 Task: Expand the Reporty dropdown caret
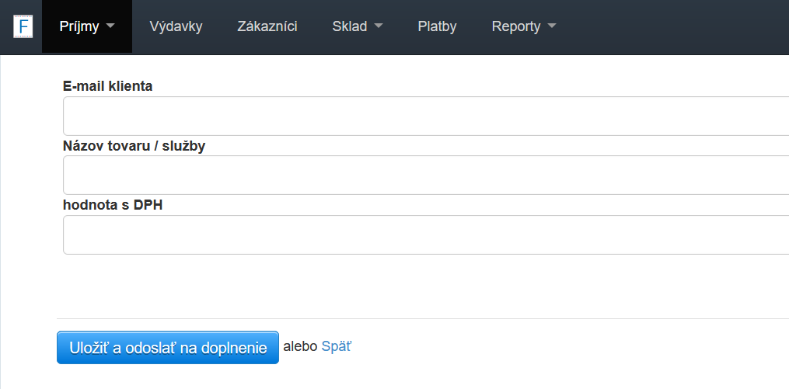[552, 26]
